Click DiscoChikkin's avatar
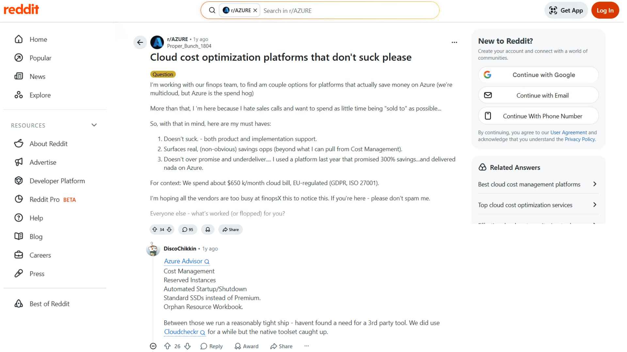 [x=153, y=249]
